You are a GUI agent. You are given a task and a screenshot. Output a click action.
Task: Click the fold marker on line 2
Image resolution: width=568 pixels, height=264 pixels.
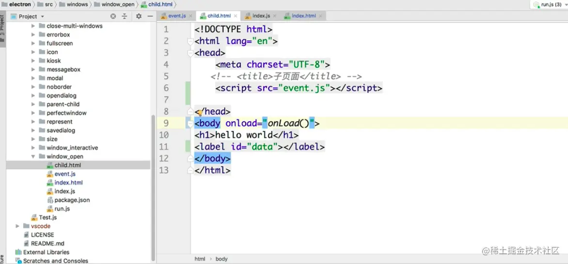pyautogui.click(x=190, y=41)
